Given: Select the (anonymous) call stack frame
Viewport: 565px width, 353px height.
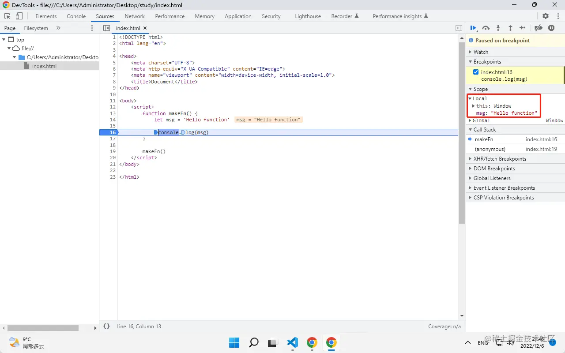Looking at the screenshot, I should tap(516, 149).
